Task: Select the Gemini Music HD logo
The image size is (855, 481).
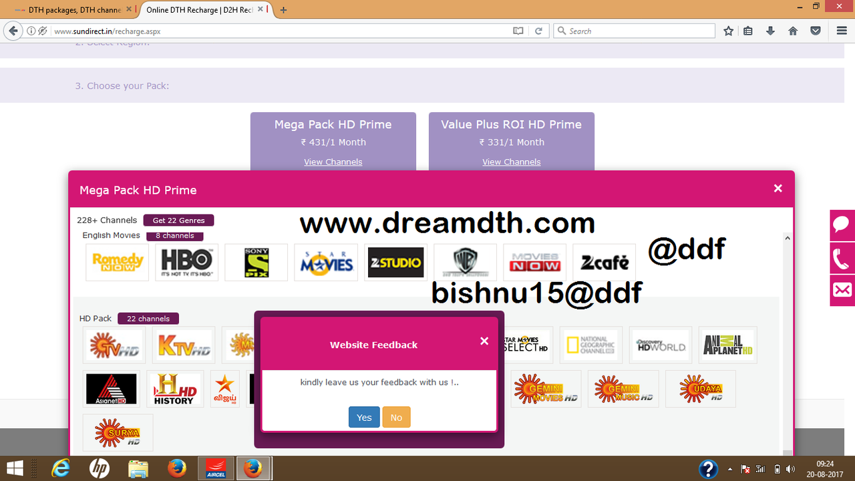Action: tap(623, 388)
